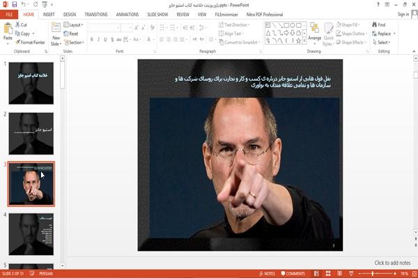Open the FILE tab
Screen dimensions: 418x278
tap(9, 15)
